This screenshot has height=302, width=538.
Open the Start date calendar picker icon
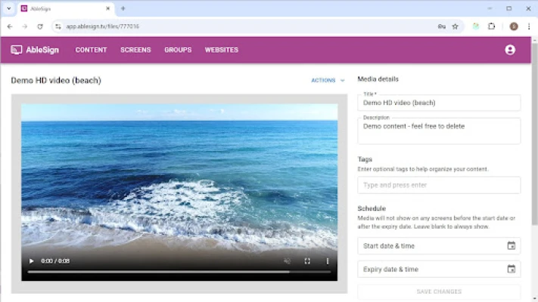tap(511, 245)
